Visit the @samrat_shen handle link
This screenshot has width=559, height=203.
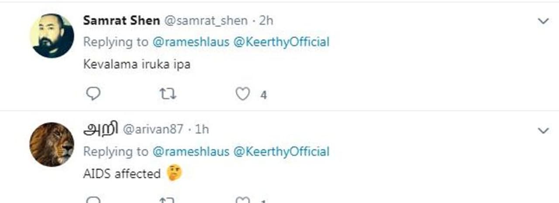click(205, 20)
